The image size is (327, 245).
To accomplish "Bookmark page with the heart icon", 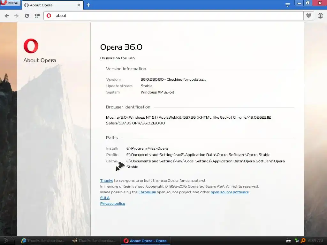I will coord(309,16).
